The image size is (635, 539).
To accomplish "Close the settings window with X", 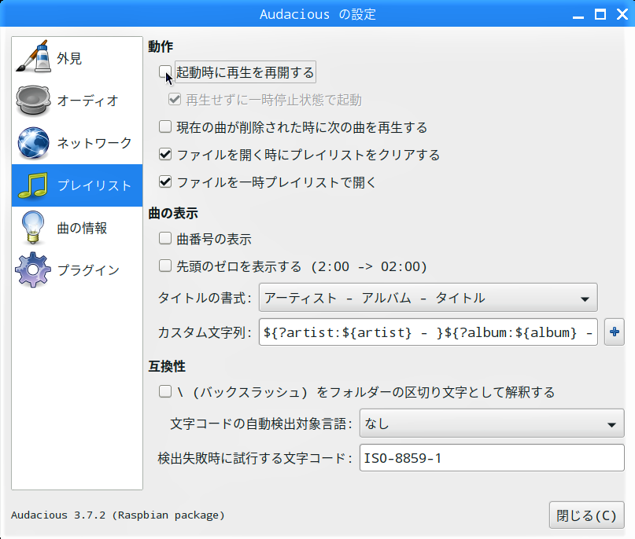I will [x=622, y=15].
